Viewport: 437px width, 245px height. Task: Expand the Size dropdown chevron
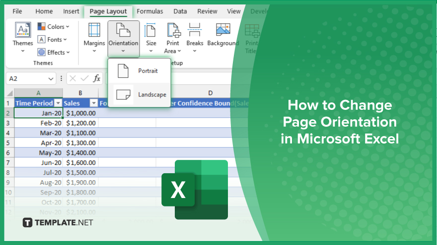151,51
